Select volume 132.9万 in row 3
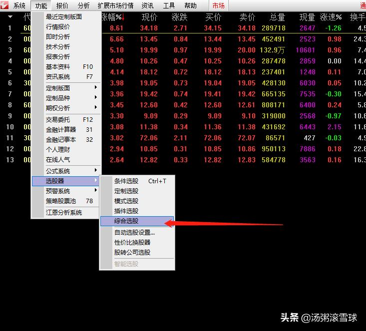The height and width of the screenshot is (331, 366). click(x=272, y=50)
